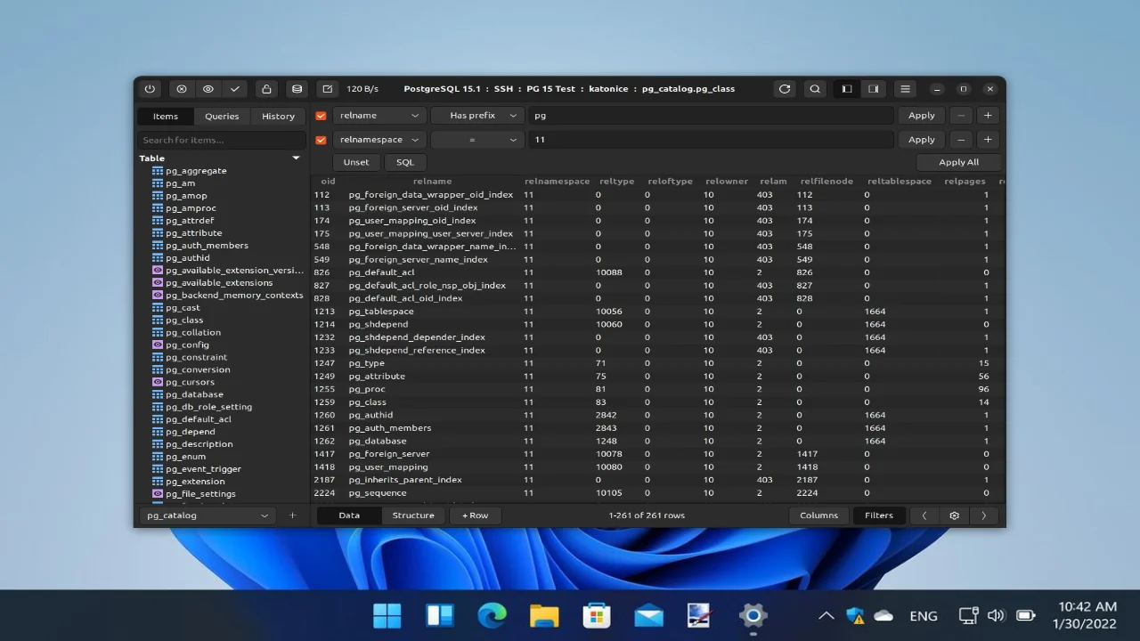Click the plus icon beside pg_catalog schema
Screen dimensions: 1140x641
(292, 515)
